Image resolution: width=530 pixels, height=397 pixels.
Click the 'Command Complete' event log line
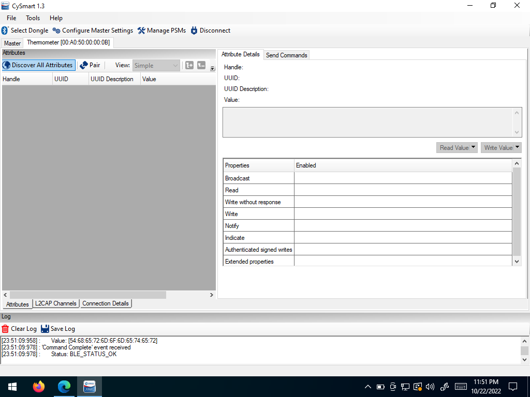pos(66,347)
